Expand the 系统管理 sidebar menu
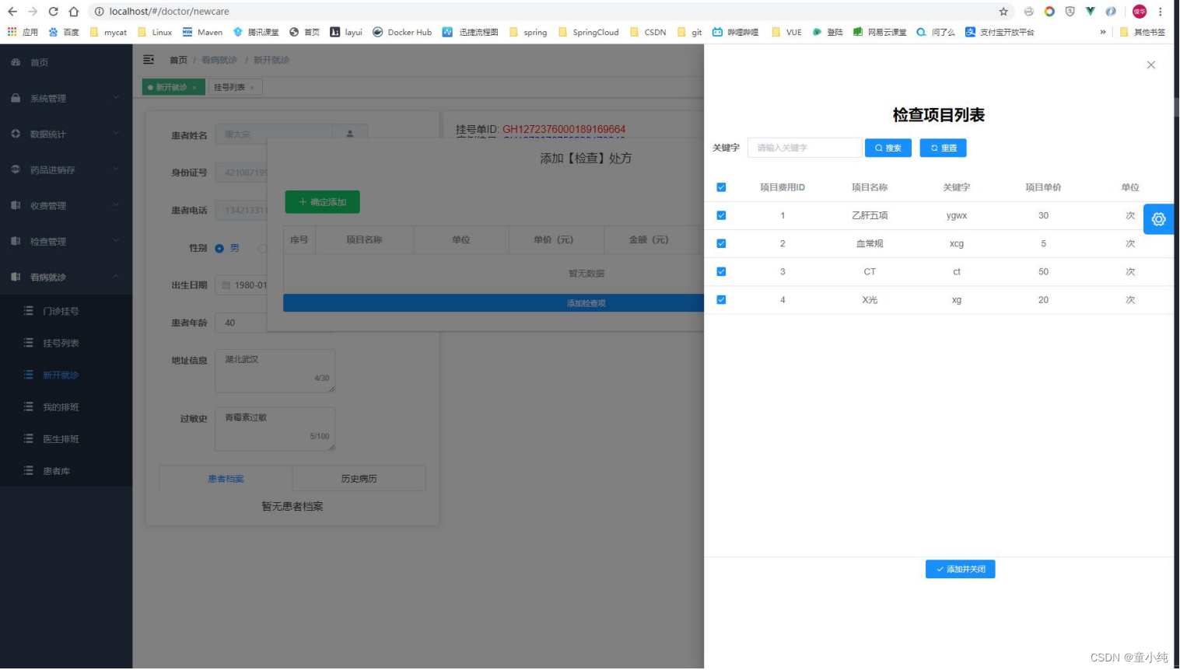 pyautogui.click(x=66, y=98)
